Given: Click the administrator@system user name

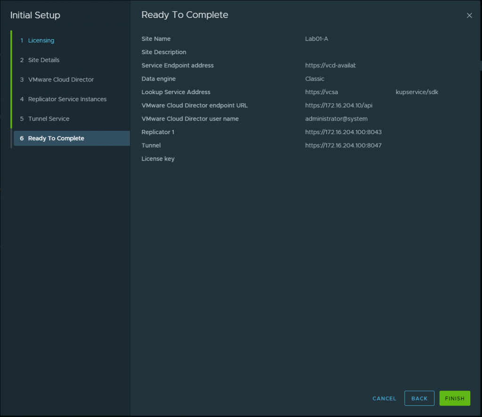Looking at the screenshot, I should pyautogui.click(x=336, y=119).
